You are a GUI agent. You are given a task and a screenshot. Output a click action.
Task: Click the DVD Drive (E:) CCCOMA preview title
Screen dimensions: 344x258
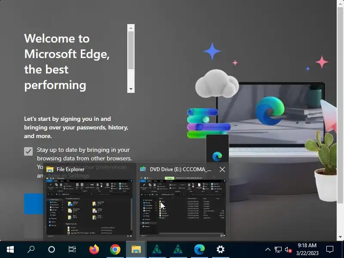(x=181, y=169)
